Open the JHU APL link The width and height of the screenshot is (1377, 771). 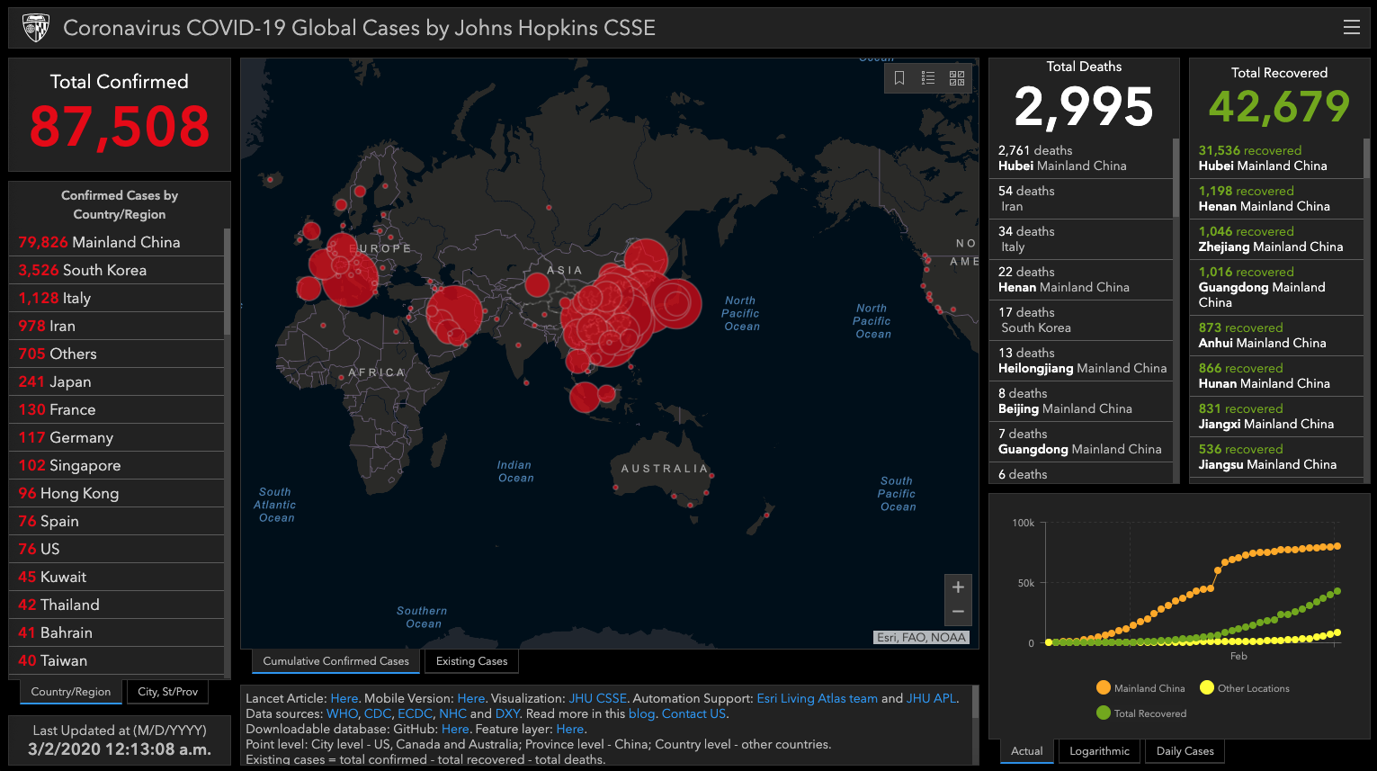point(931,698)
